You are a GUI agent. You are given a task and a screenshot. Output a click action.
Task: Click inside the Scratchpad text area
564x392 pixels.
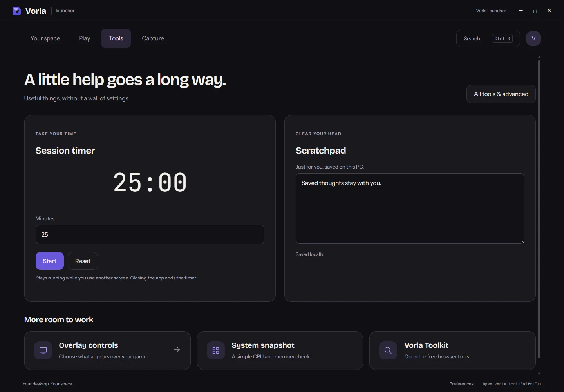point(410,209)
